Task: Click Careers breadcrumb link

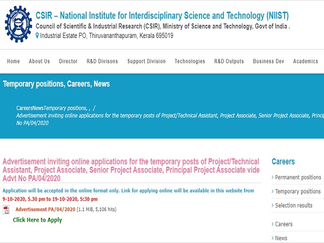Action: point(24,108)
